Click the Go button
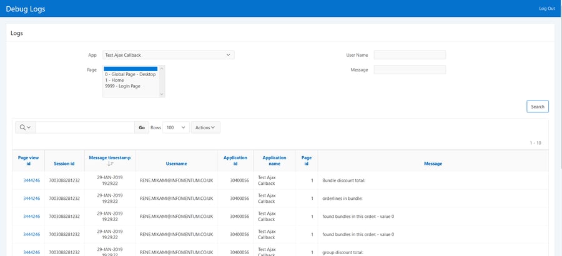This screenshot has width=562, height=256. point(142,127)
